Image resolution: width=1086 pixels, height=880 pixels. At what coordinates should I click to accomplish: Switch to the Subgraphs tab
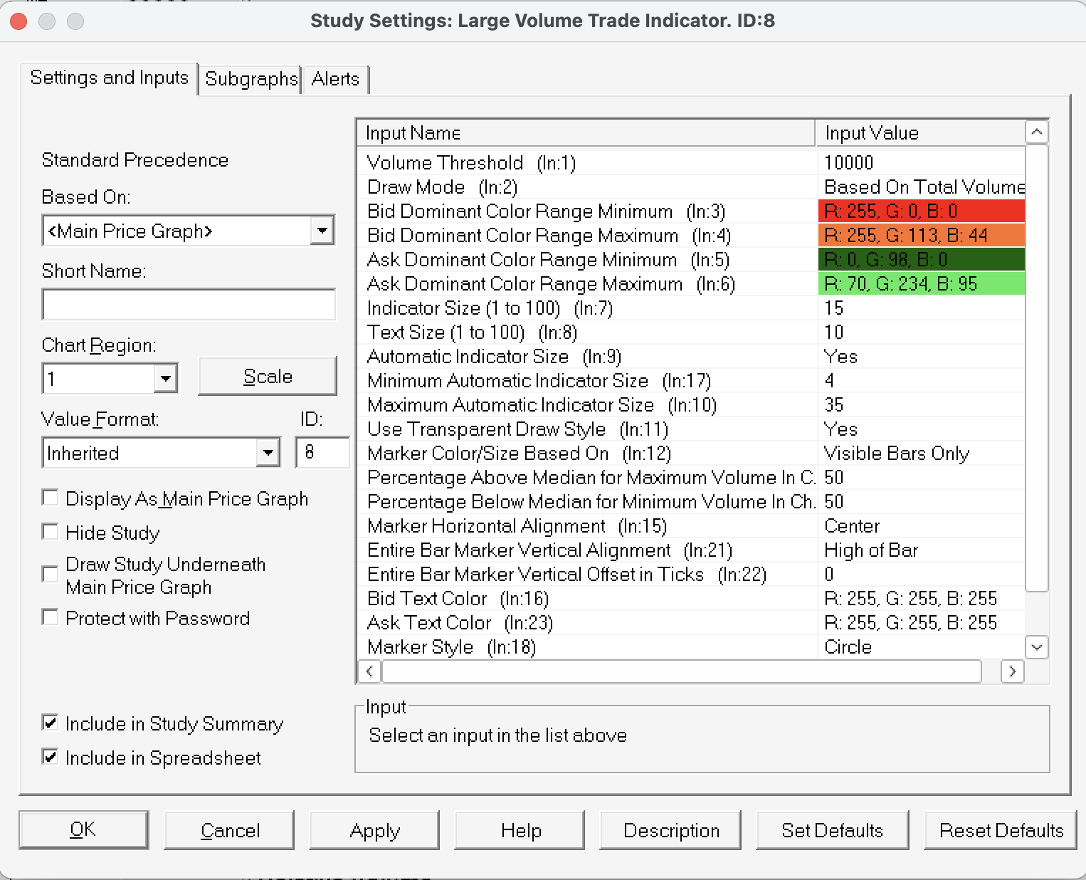(x=251, y=79)
